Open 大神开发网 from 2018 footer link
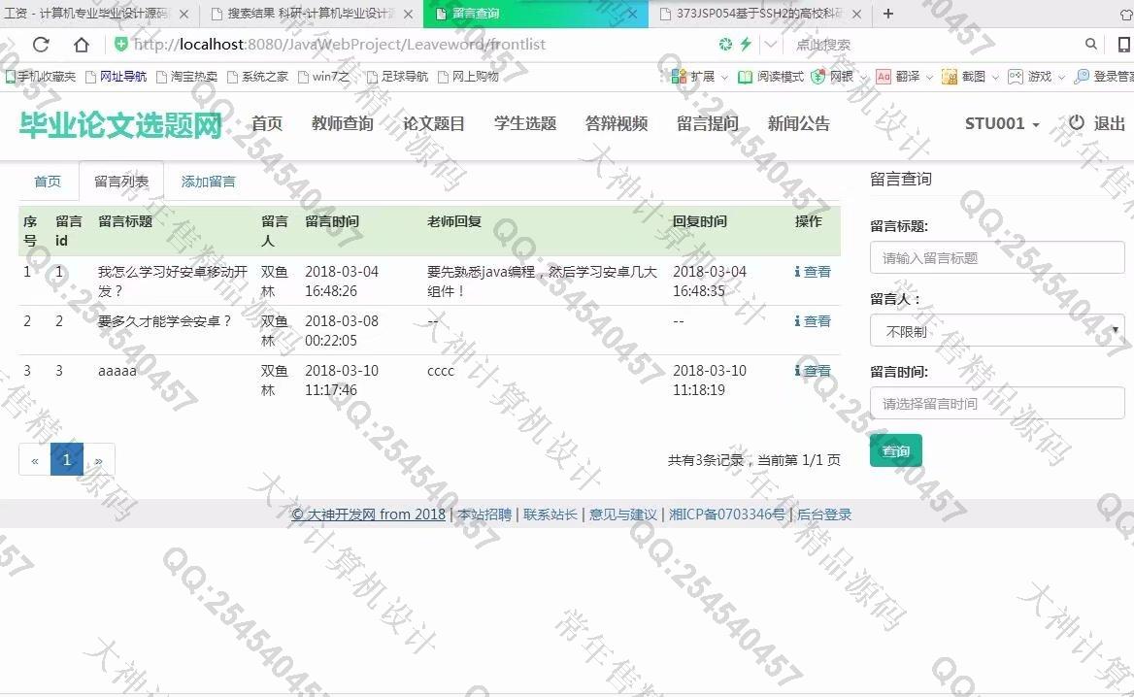 pos(368,514)
